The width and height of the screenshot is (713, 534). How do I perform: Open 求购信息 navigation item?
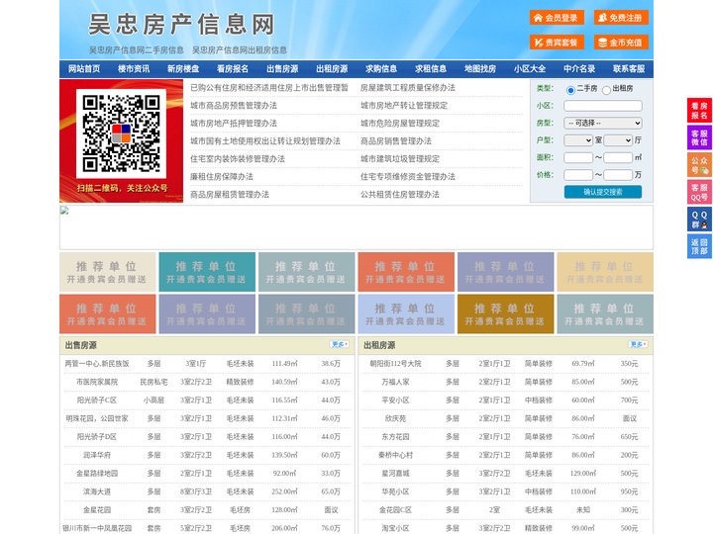(x=381, y=69)
